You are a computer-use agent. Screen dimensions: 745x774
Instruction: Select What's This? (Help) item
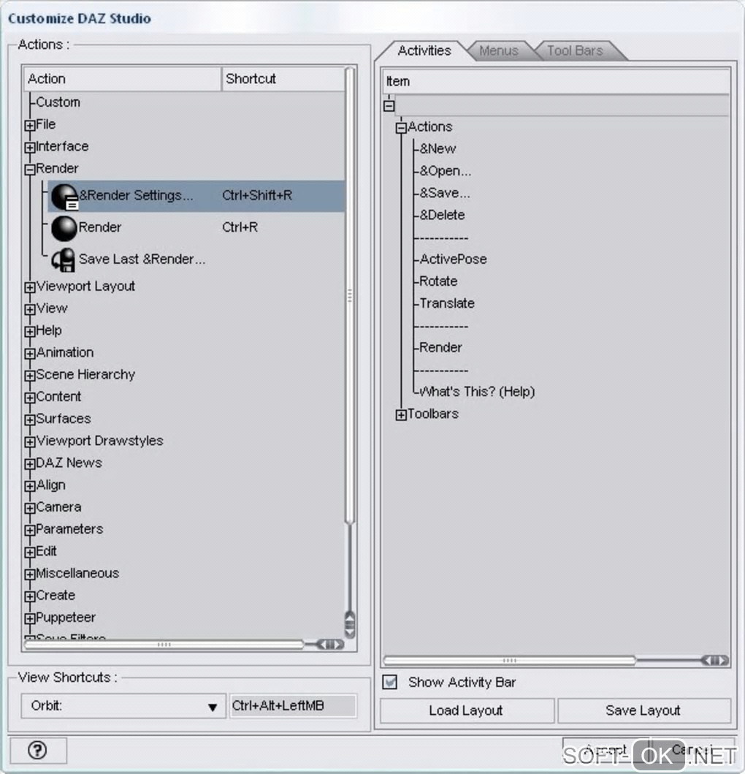pos(477,392)
